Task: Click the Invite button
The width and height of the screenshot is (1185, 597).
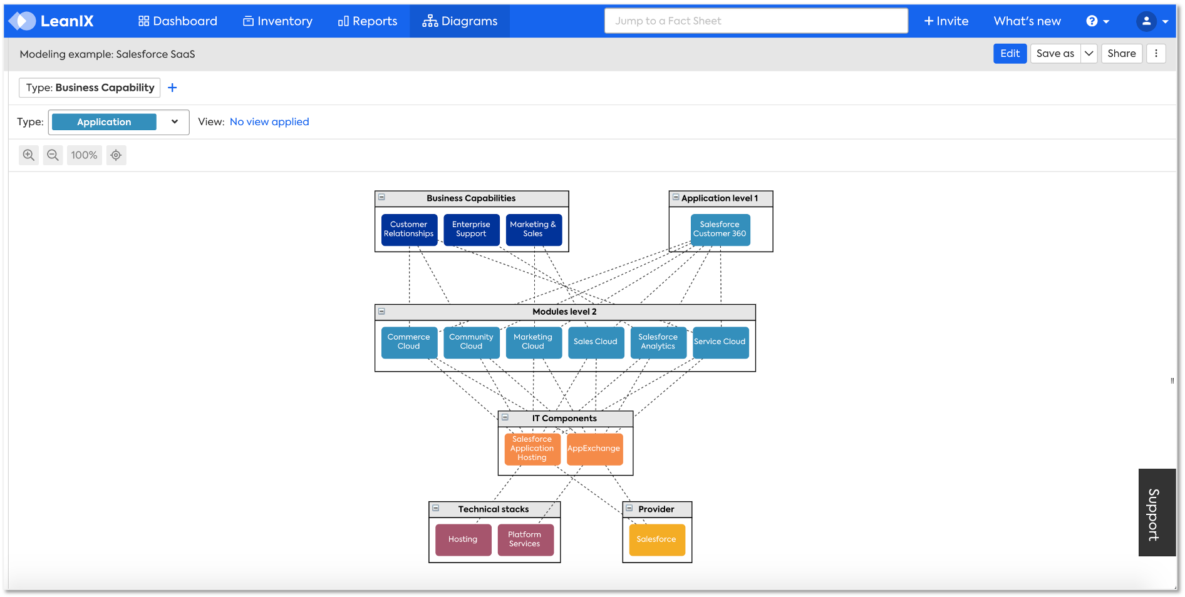Action: [x=946, y=21]
